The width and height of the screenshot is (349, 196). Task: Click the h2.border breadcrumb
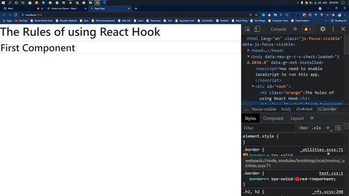327,109
